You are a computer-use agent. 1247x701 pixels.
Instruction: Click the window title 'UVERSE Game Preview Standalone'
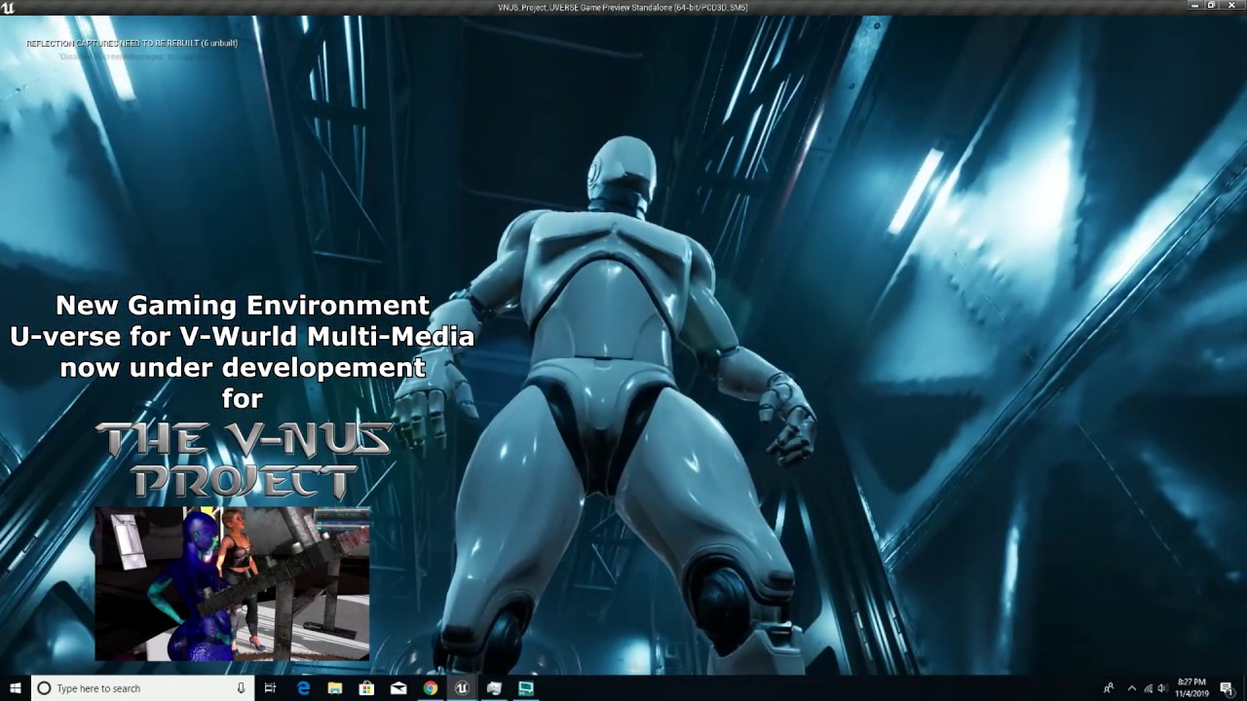coord(623,8)
